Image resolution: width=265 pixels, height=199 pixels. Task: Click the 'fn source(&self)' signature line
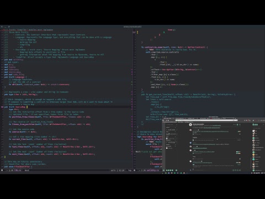coord(23,132)
